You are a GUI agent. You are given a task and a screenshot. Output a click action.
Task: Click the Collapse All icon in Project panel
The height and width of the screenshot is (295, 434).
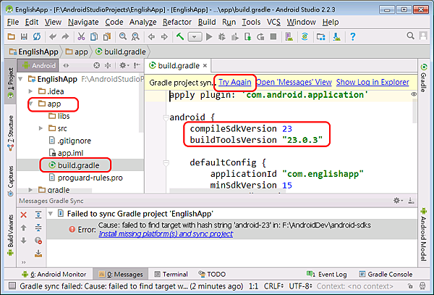pyautogui.click(x=108, y=65)
